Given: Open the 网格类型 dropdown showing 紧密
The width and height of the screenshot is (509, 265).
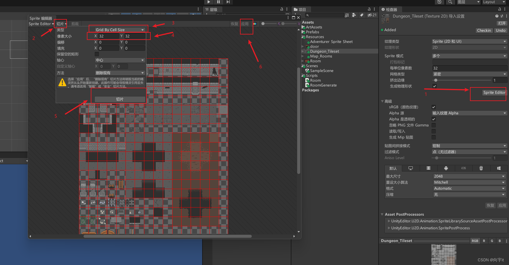Looking at the screenshot, I should 470,74.
